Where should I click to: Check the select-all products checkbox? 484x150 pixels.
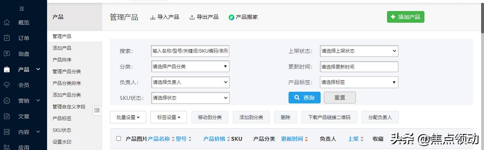click(x=119, y=139)
